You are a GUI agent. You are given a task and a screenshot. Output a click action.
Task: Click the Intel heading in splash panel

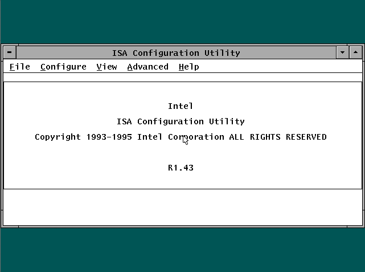[181, 106]
